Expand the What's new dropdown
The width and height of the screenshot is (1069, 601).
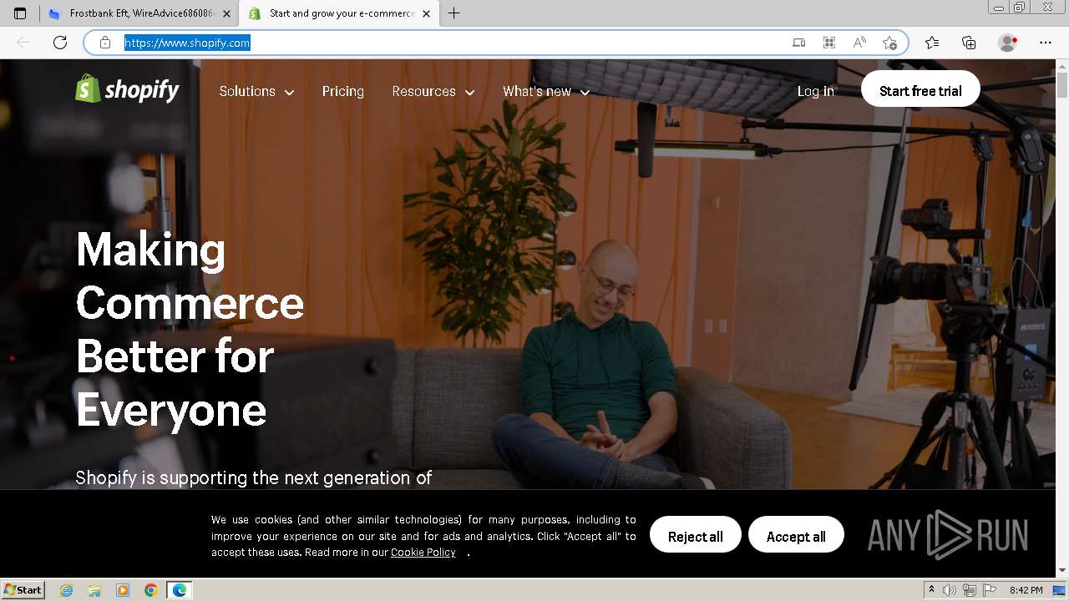pyautogui.click(x=546, y=92)
